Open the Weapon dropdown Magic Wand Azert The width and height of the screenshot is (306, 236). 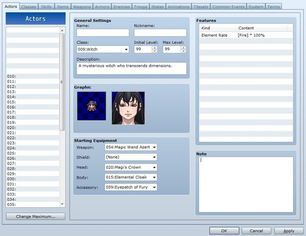click(x=131, y=147)
